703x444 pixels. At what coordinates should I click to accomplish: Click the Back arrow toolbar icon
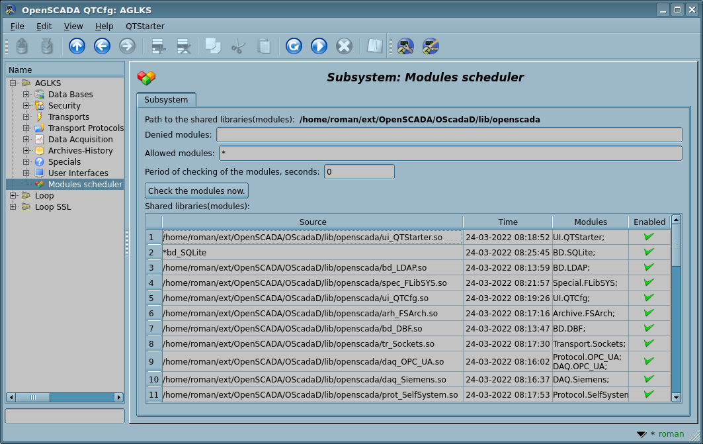(x=102, y=46)
